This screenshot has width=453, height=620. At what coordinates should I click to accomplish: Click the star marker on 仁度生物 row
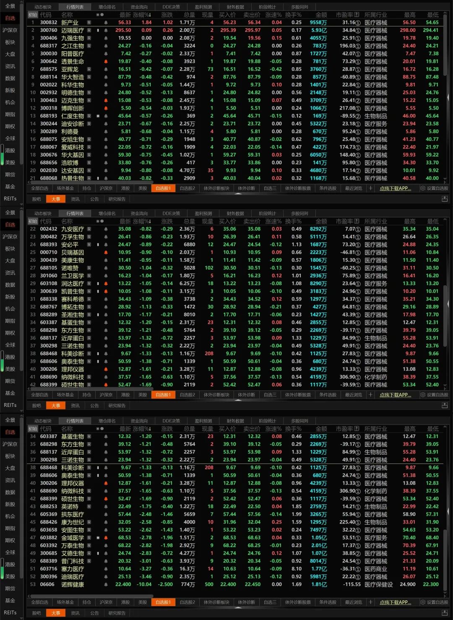98,116
